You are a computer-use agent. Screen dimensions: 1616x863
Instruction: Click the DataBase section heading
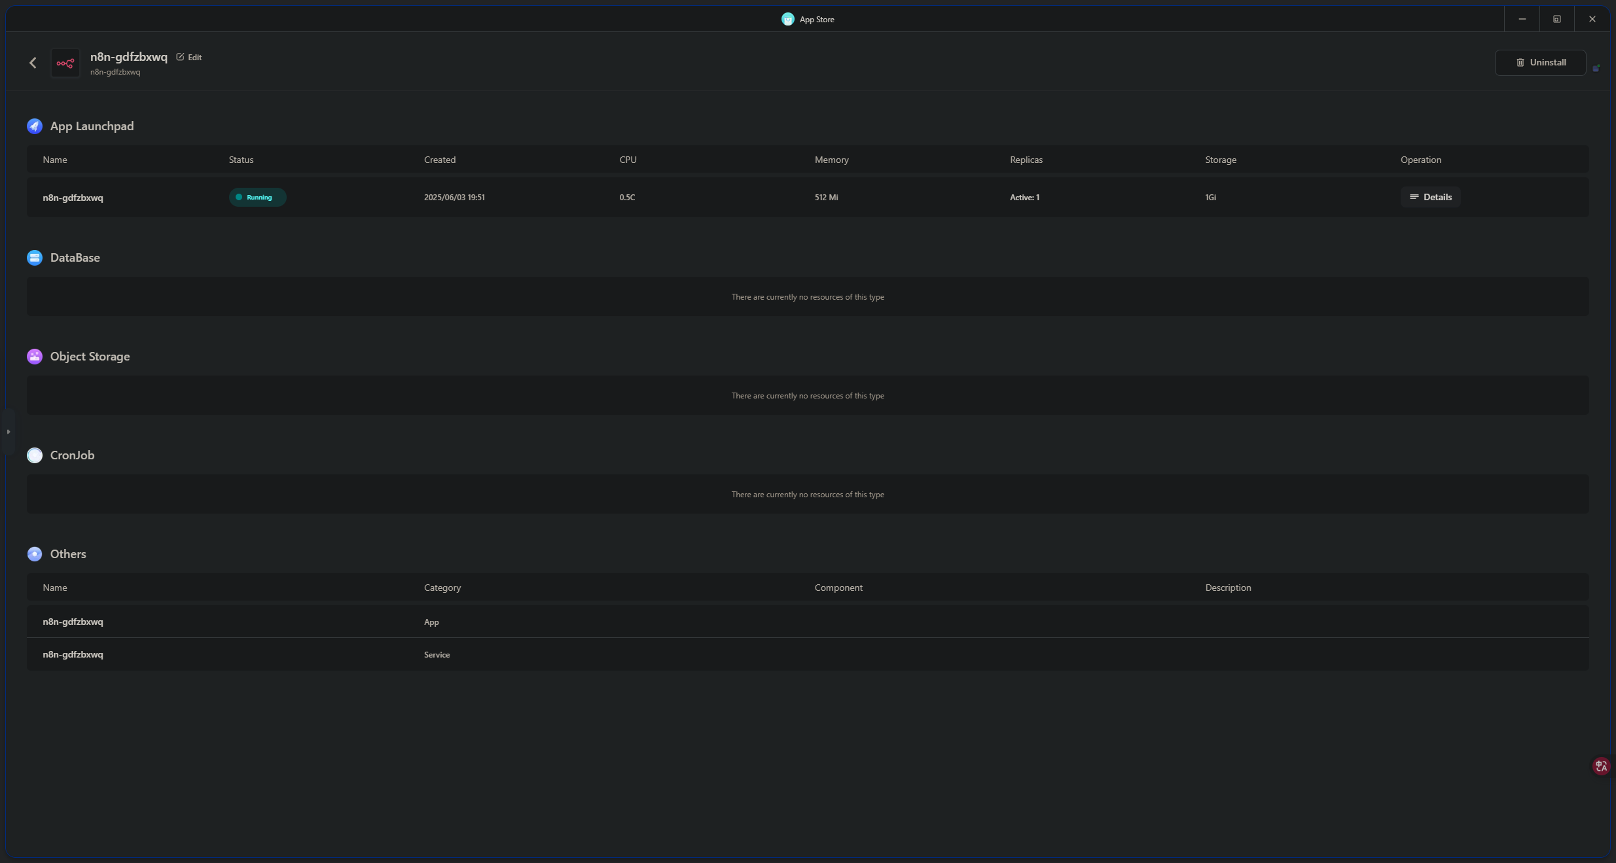pyautogui.click(x=75, y=258)
